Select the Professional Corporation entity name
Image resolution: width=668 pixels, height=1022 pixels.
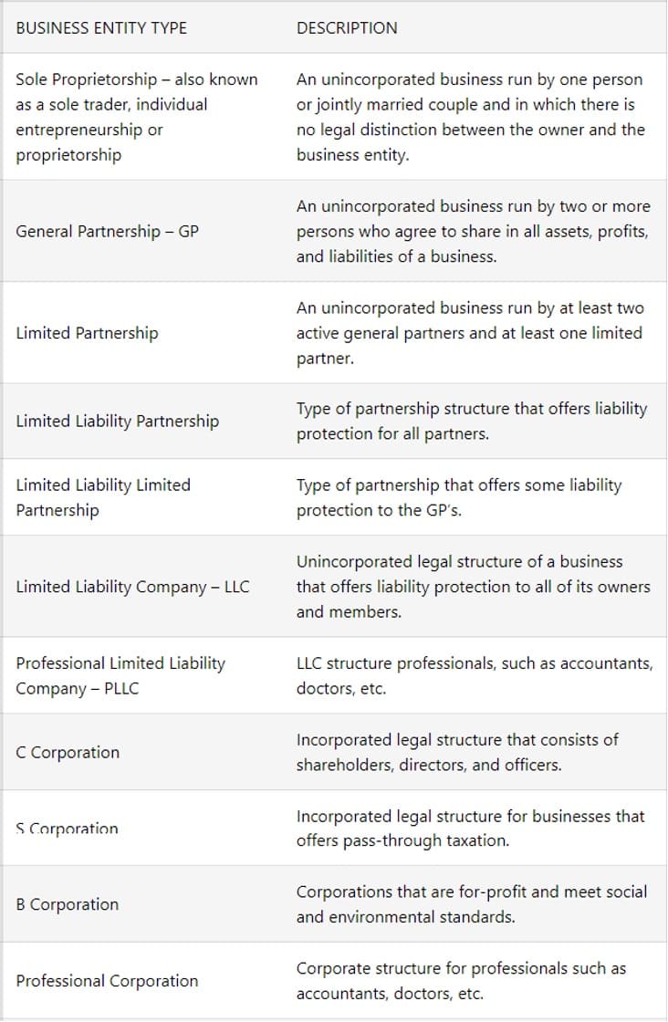[x=107, y=981]
